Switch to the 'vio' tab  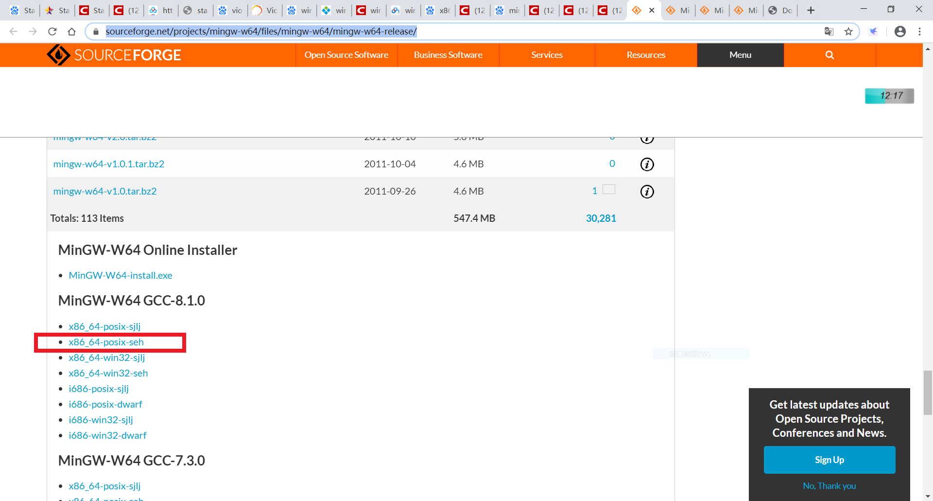click(230, 10)
